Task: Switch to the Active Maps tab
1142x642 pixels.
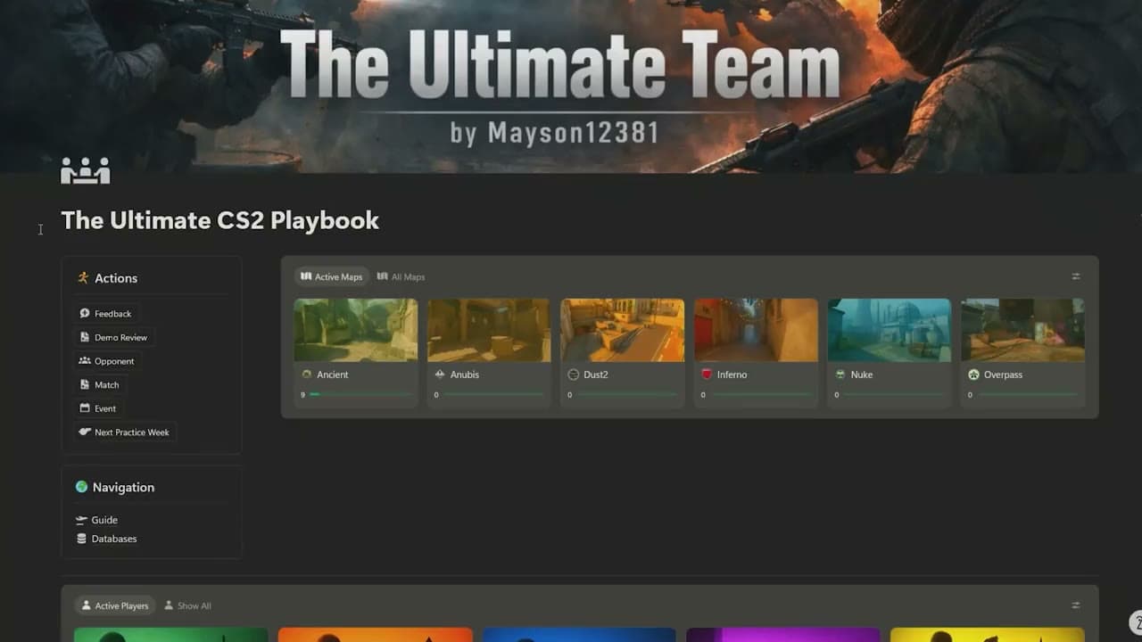Action: tap(332, 276)
